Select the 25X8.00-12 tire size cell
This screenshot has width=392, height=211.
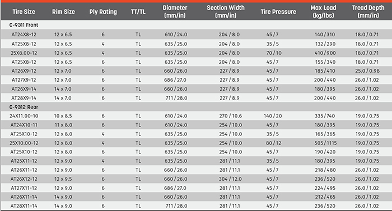24,53
